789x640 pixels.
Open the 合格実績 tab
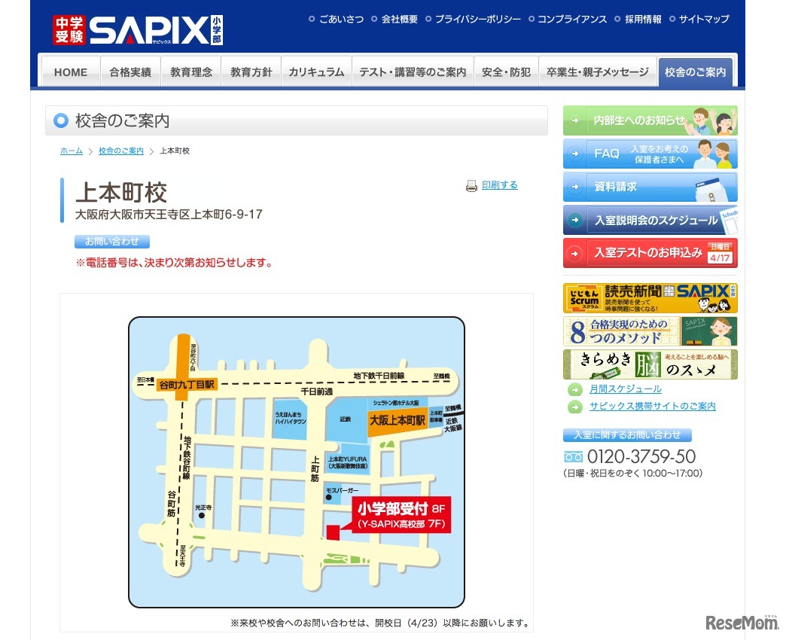[x=130, y=72]
